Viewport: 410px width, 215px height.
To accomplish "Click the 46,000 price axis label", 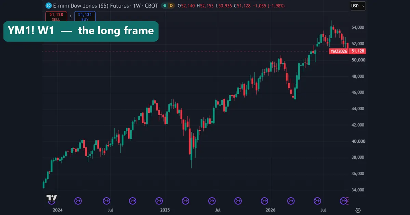I will pyautogui.click(x=358, y=92).
